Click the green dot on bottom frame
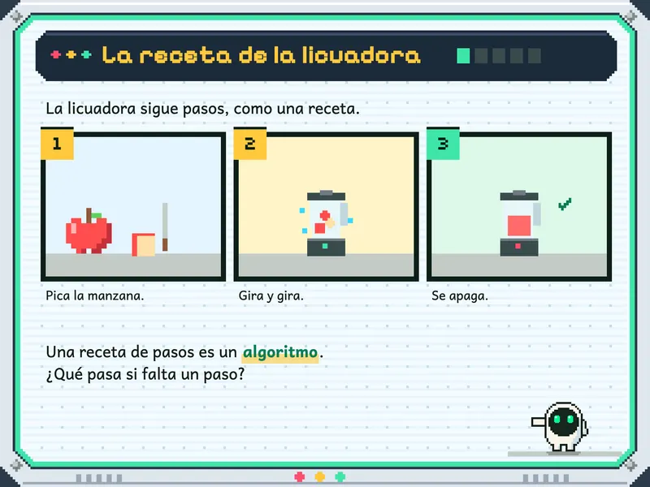Viewport: 650px width, 487px height. [340, 477]
